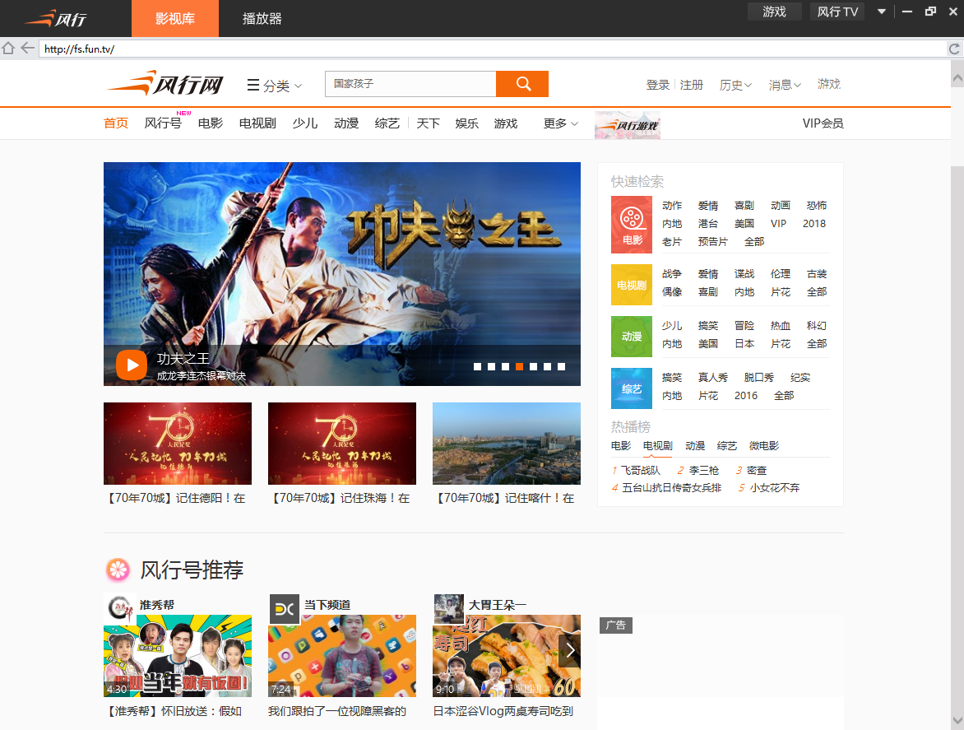Screen dimensions: 964x730
Task: Select the last carousel indicator dot
Action: (561, 366)
